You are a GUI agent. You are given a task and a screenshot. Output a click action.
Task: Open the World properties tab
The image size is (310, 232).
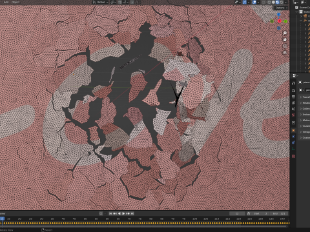(293, 115)
